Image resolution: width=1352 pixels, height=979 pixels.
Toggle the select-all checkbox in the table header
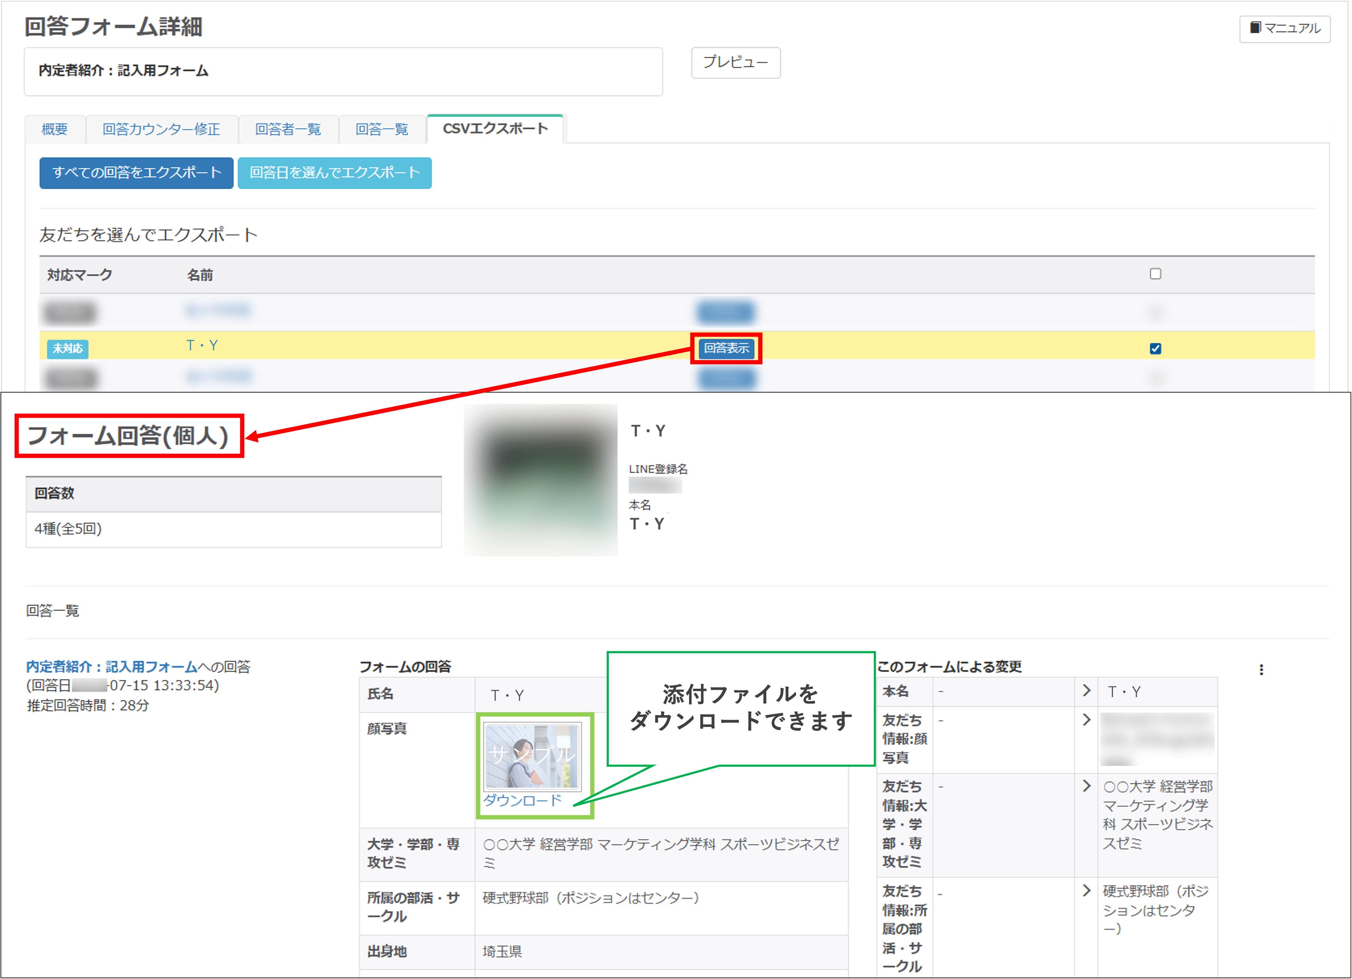click(x=1156, y=274)
